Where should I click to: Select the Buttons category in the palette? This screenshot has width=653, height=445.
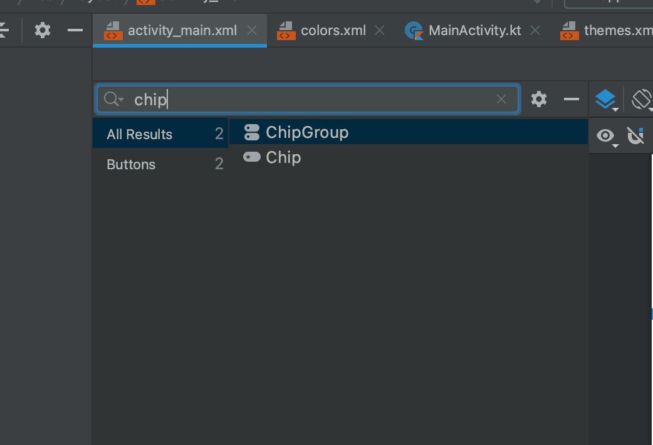pos(131,164)
